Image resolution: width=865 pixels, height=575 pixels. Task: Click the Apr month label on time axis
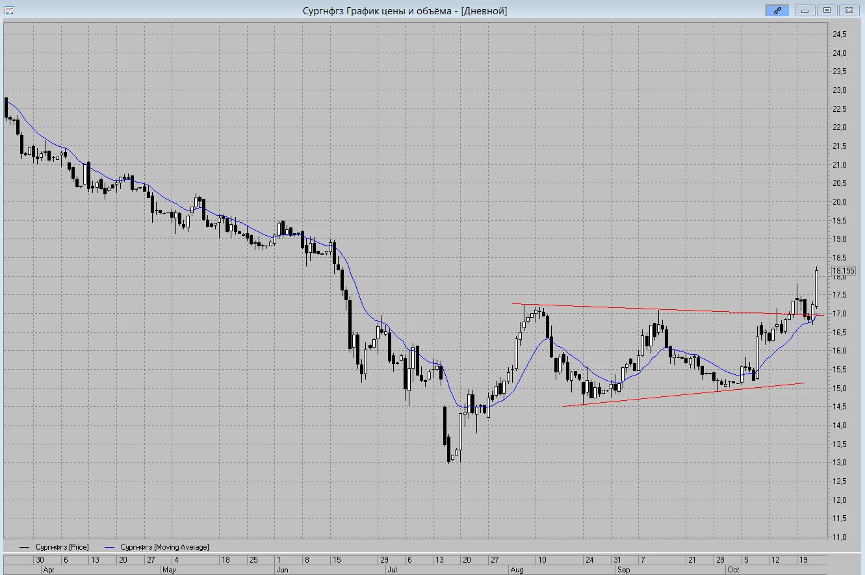(49, 569)
